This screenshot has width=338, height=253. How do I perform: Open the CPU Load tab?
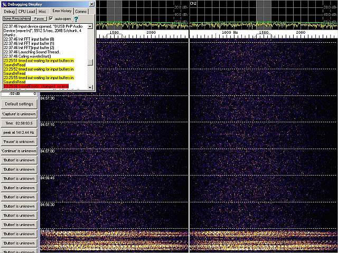26,11
